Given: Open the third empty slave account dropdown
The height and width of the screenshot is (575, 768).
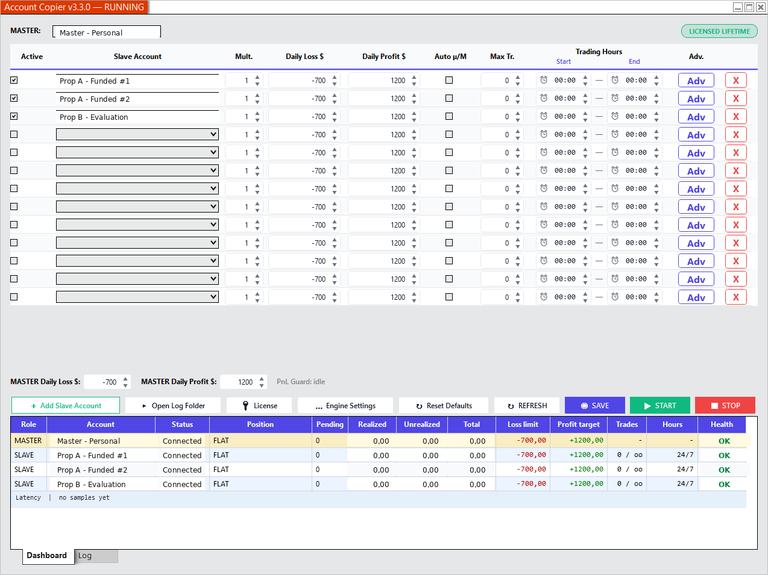Looking at the screenshot, I should pos(137,170).
